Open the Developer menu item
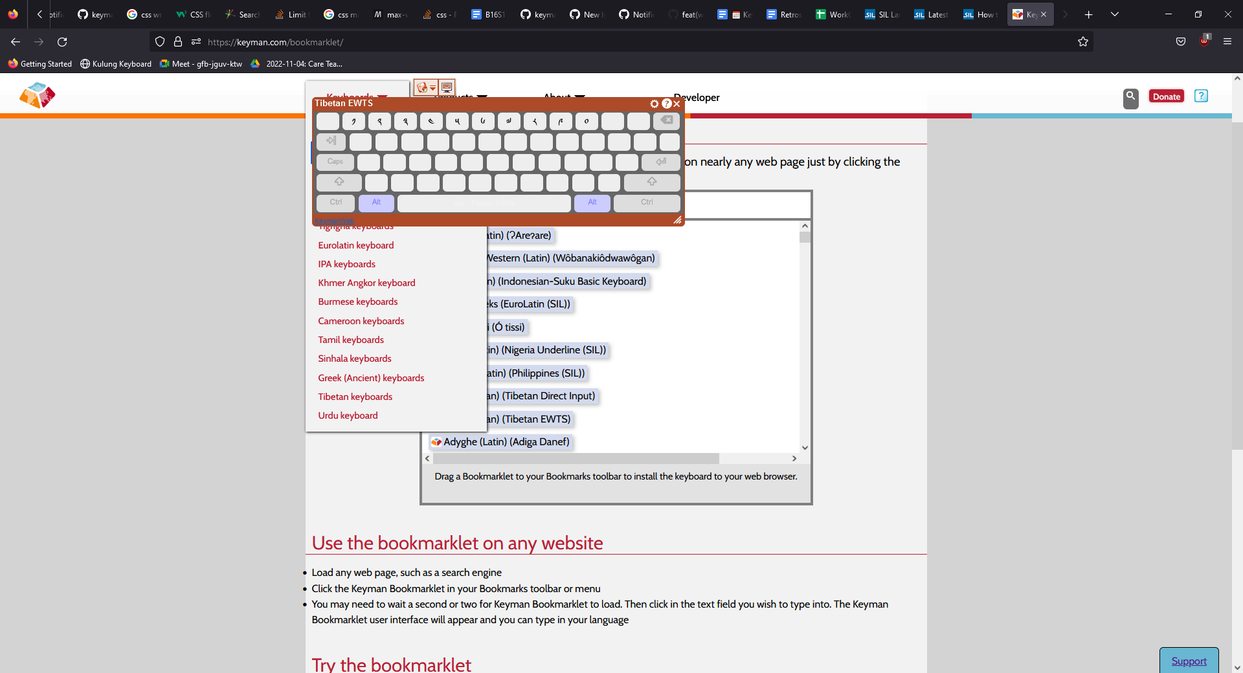This screenshot has height=673, width=1243. pyautogui.click(x=697, y=97)
